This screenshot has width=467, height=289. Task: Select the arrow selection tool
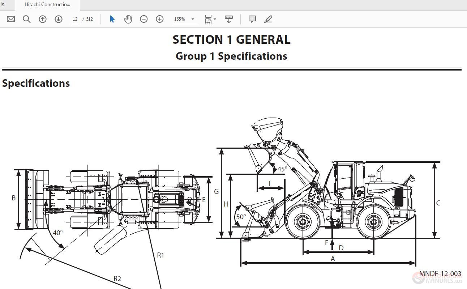[x=112, y=19]
